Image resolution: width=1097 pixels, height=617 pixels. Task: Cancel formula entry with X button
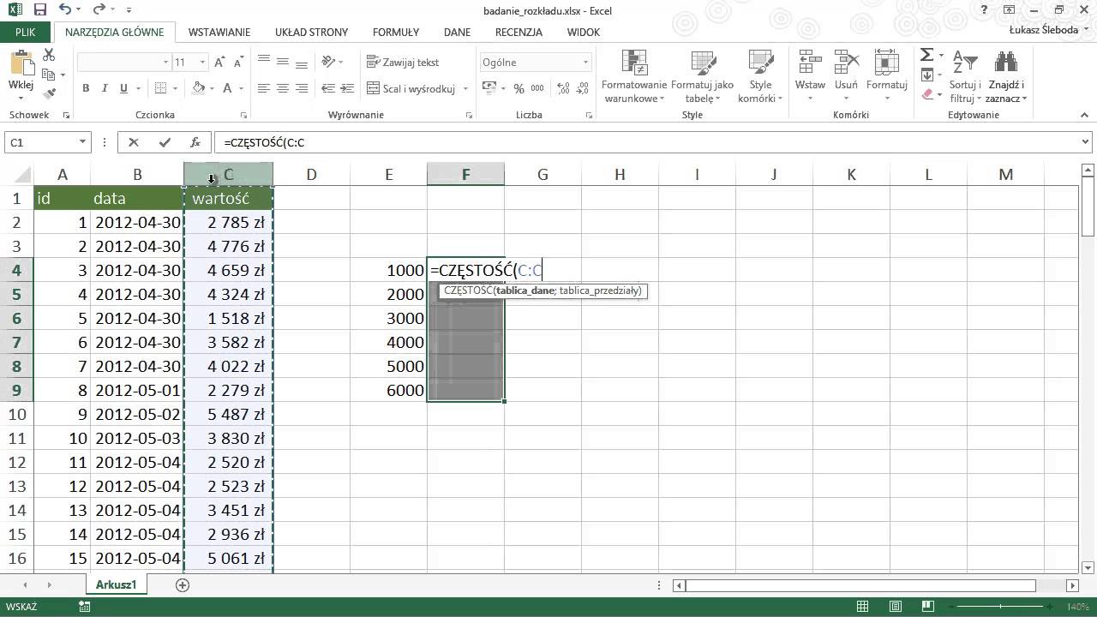pyautogui.click(x=134, y=143)
